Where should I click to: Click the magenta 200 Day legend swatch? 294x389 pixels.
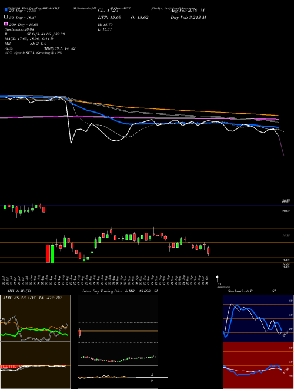[6, 24]
